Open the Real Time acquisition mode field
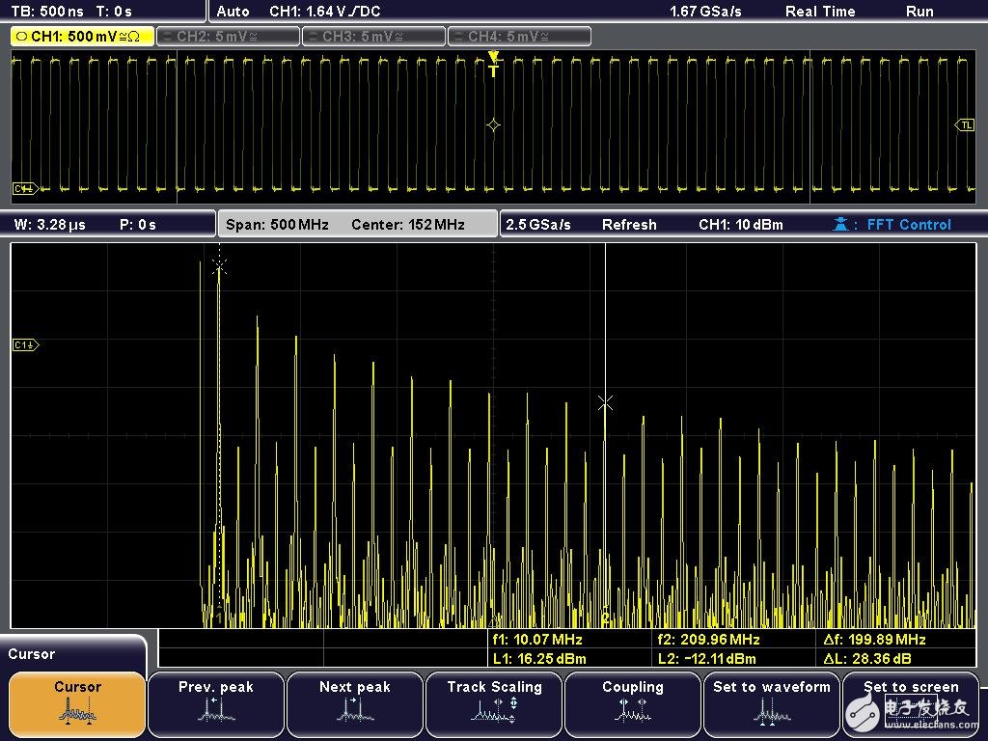988x741 pixels. (x=820, y=12)
